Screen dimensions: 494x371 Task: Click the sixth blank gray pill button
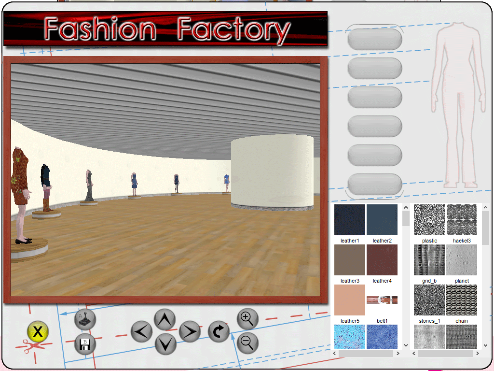pyautogui.click(x=374, y=184)
